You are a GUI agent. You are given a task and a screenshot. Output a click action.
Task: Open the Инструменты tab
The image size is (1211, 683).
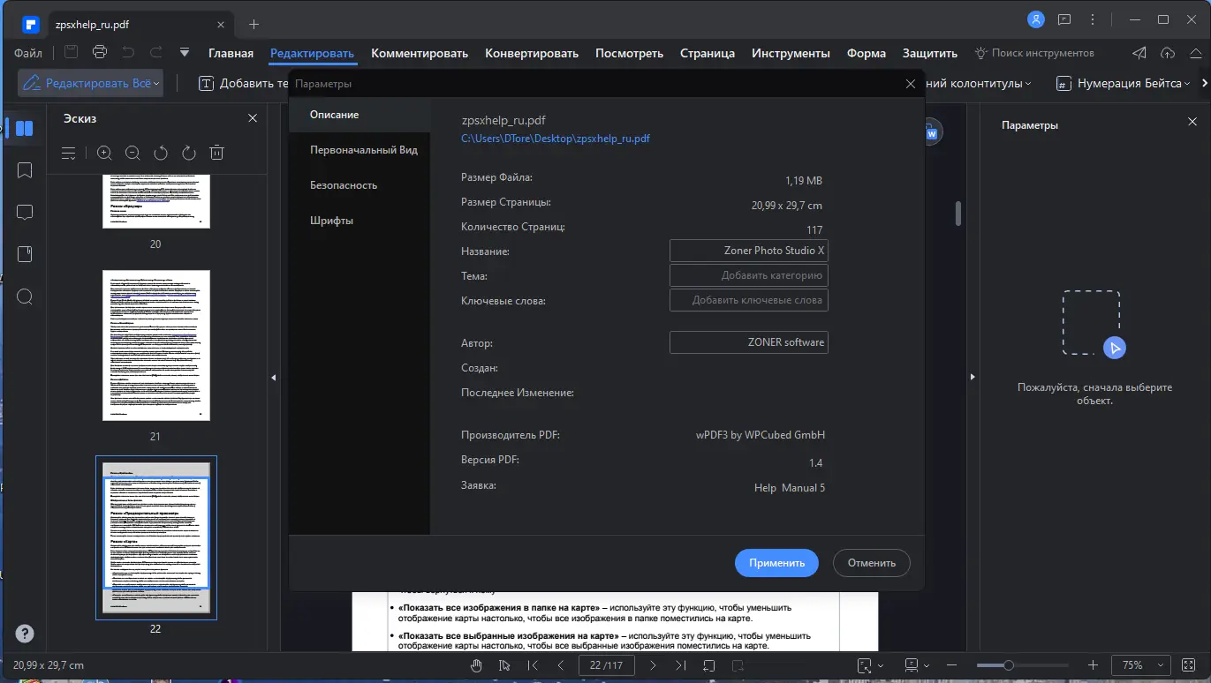coord(791,53)
